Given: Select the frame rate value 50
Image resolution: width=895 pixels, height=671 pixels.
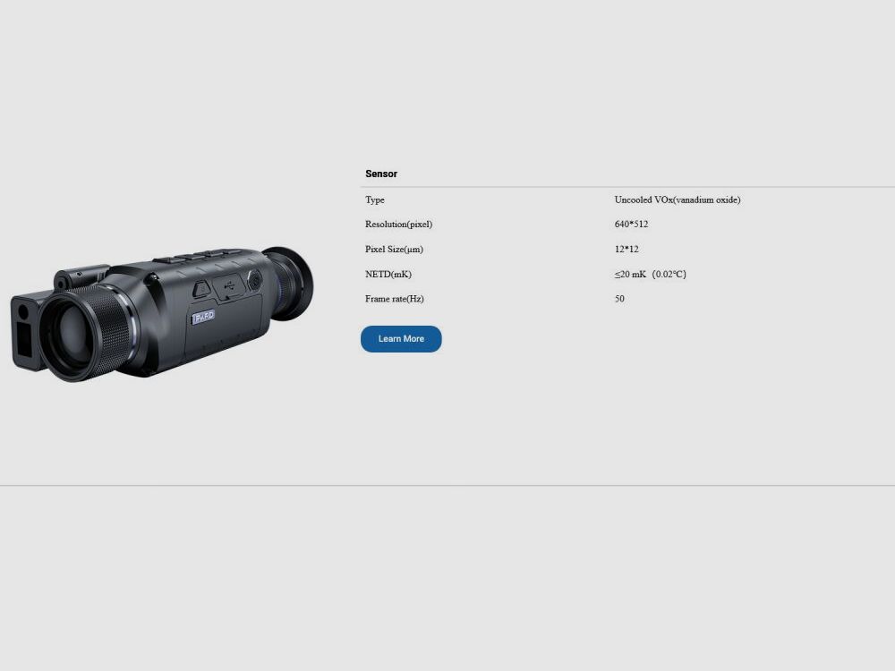Looking at the screenshot, I should (x=619, y=299).
